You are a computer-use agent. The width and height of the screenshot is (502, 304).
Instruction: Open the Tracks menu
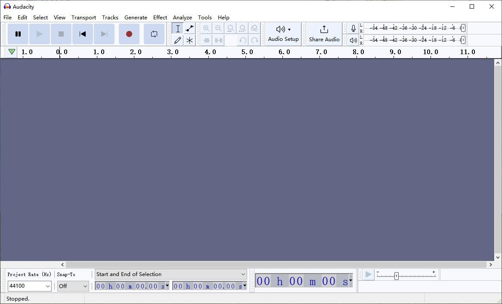[x=110, y=18]
